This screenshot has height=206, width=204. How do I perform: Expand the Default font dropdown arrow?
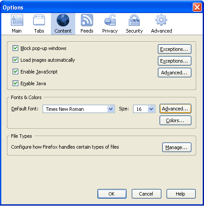click(111, 109)
